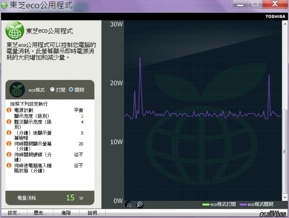
Task: Click info icon beside 何時關閉顯示螢幕
Action: pyautogui.click(x=9, y=144)
